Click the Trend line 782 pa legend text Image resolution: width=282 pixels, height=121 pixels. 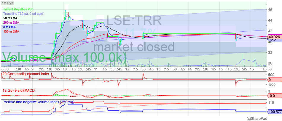click(x=24, y=14)
